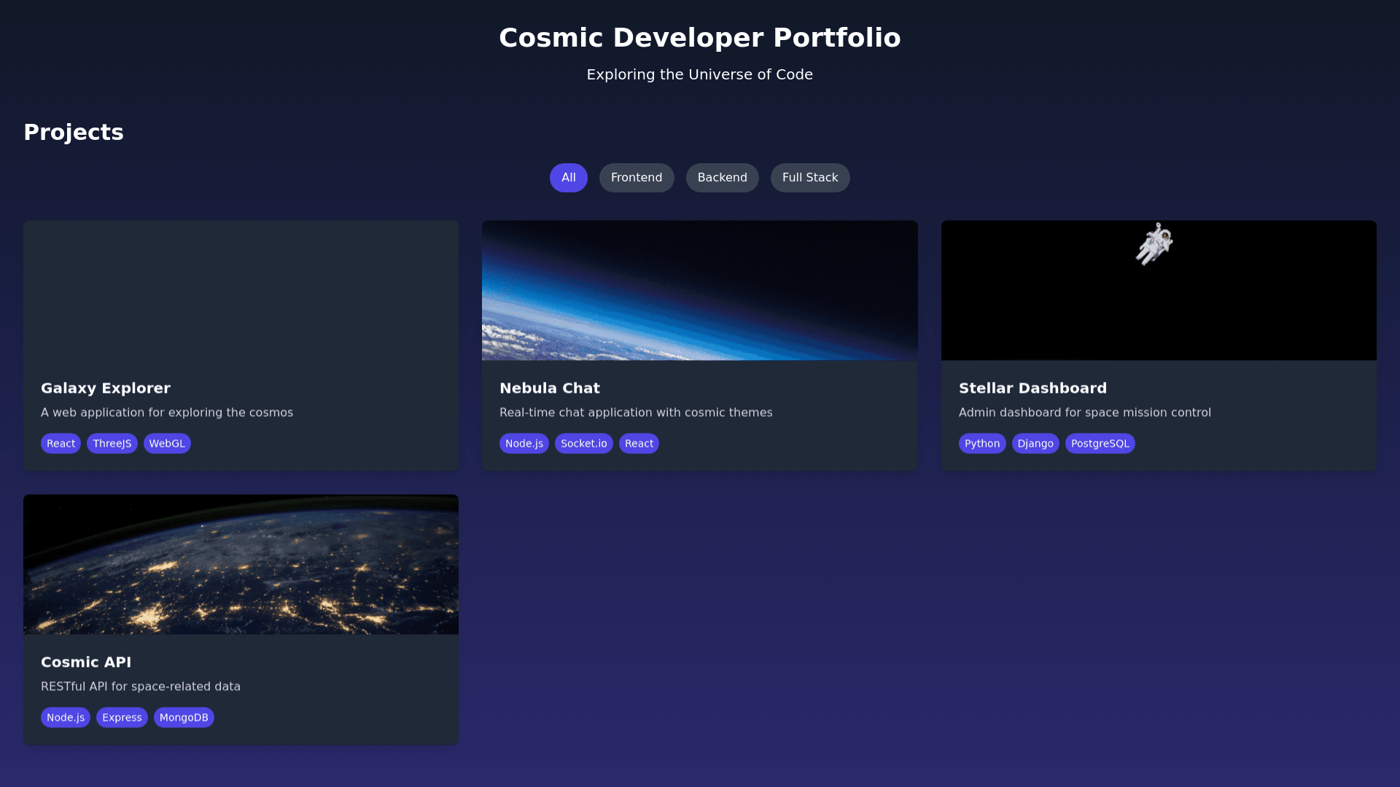Switch to Full Stack filter
The height and width of the screenshot is (787, 1400).
[x=809, y=178]
